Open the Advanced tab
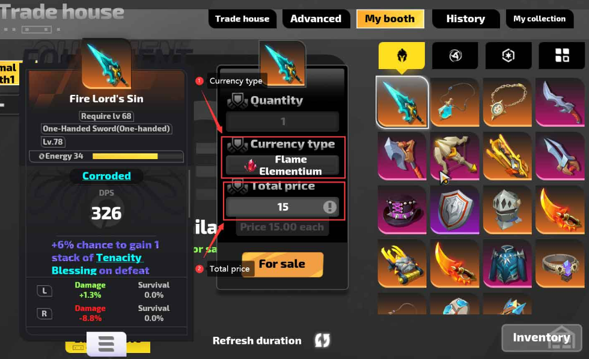Screen dimensions: 589x359 click(x=316, y=19)
